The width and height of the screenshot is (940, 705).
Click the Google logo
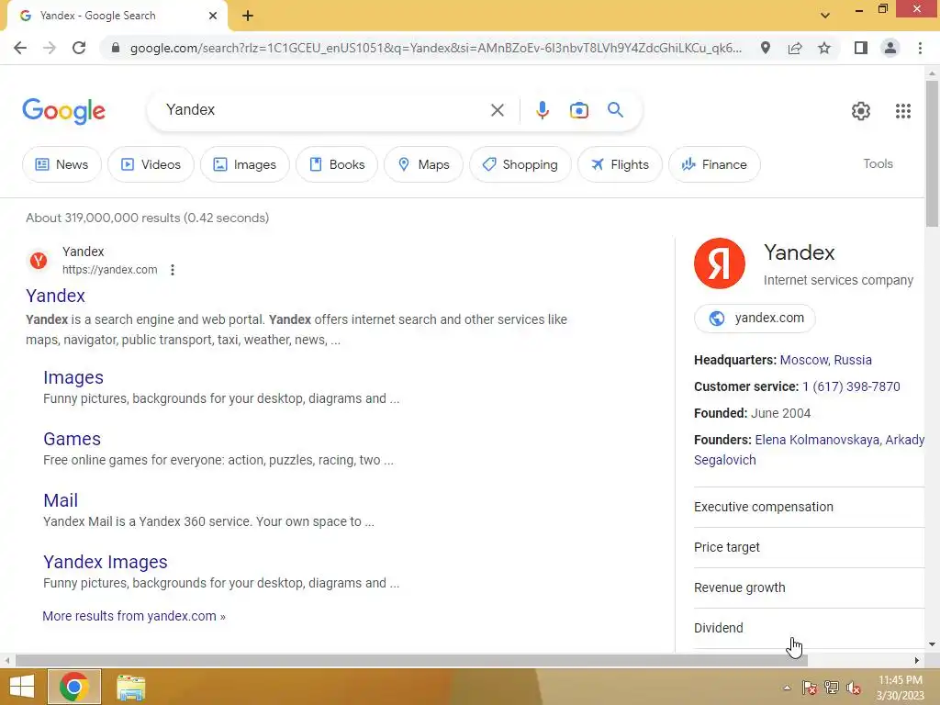point(63,111)
